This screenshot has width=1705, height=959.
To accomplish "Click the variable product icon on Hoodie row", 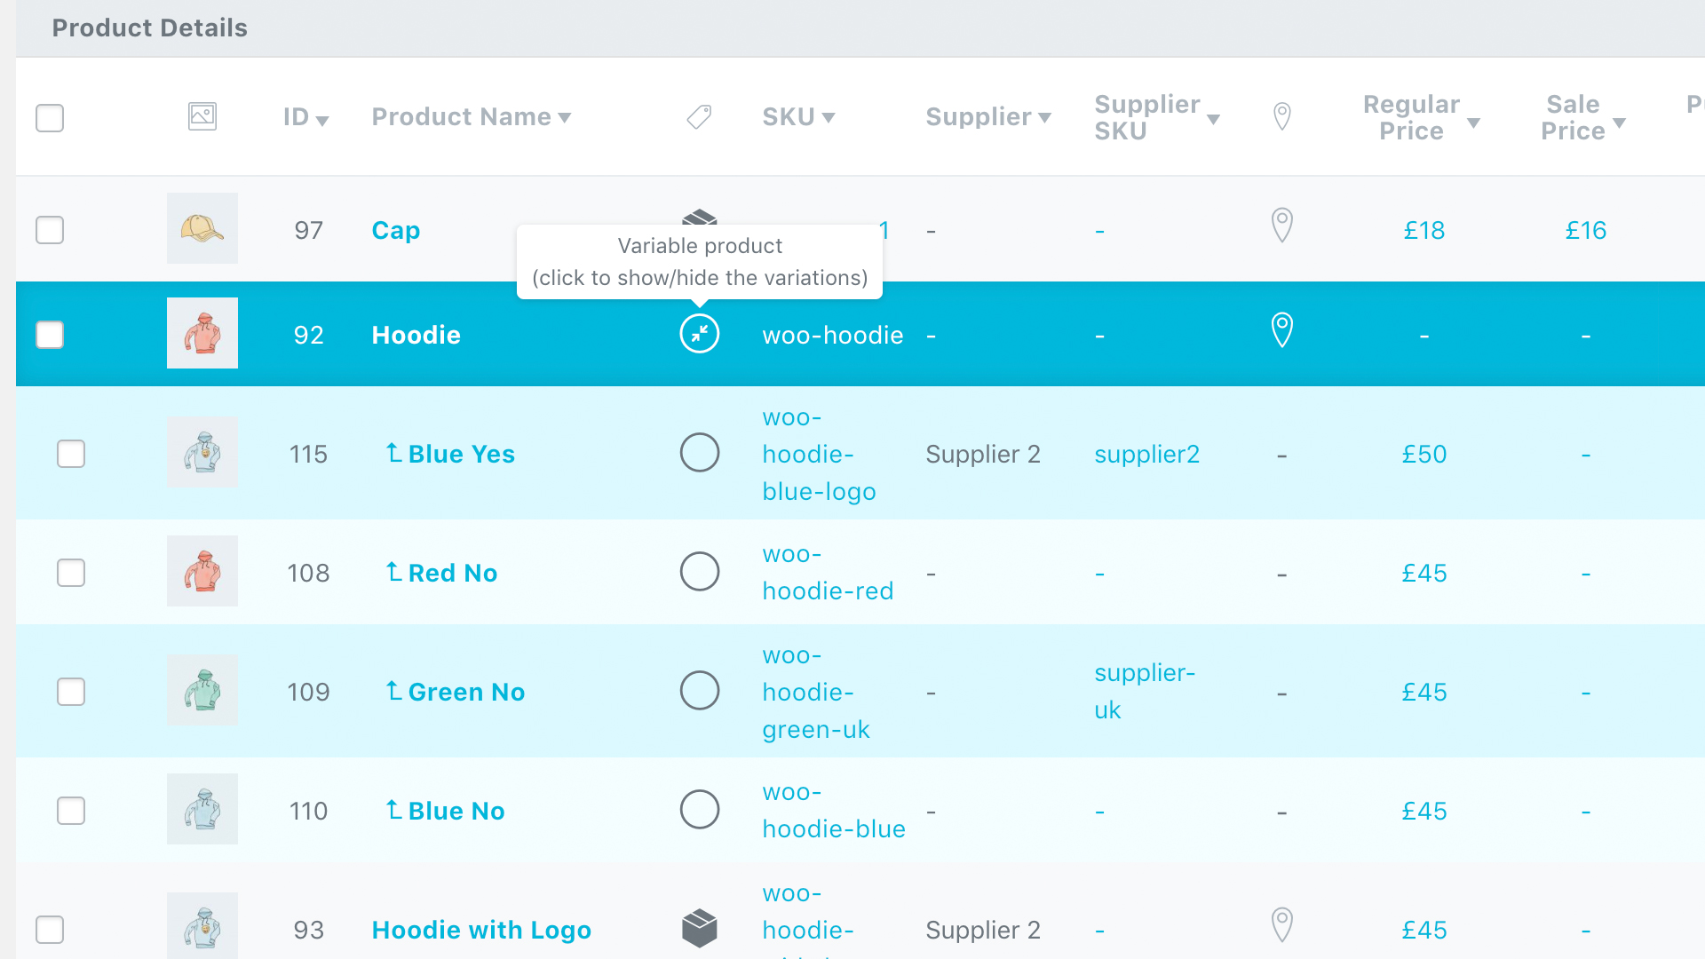I will (x=697, y=334).
